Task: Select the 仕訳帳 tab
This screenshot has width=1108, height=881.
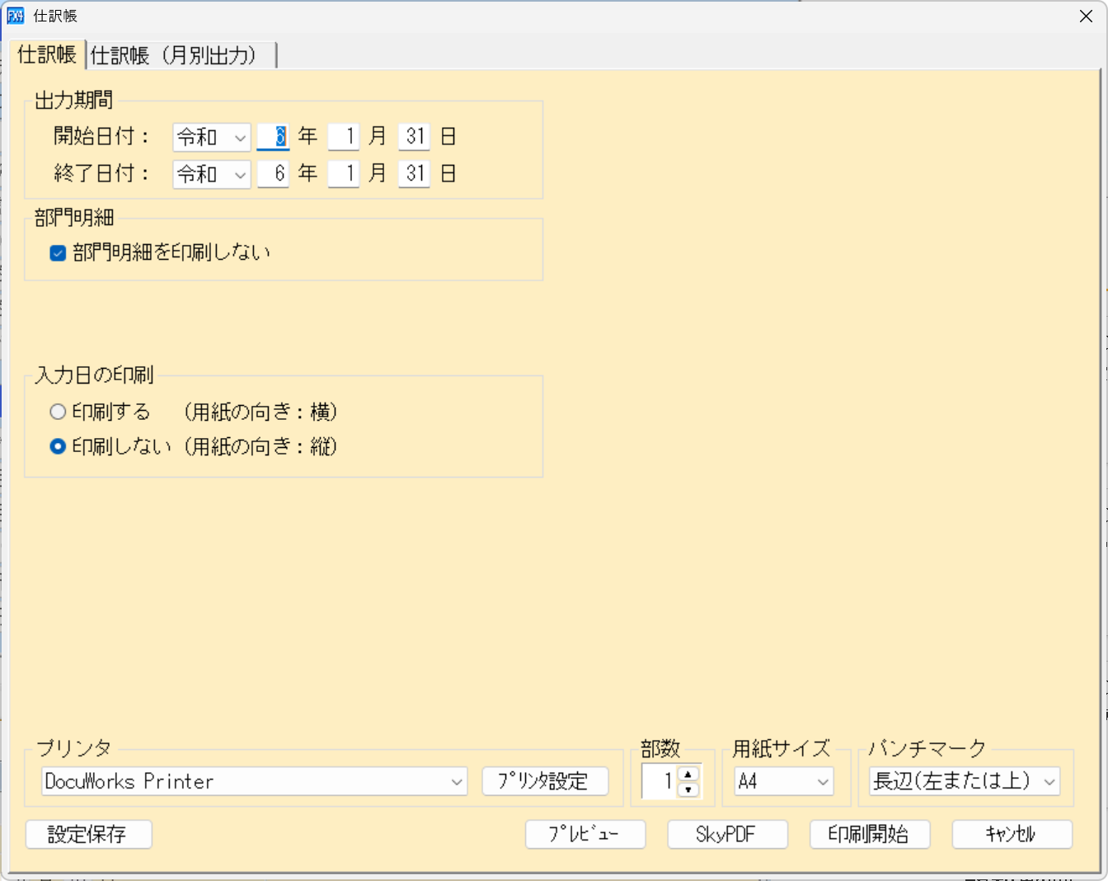Action: coord(46,55)
